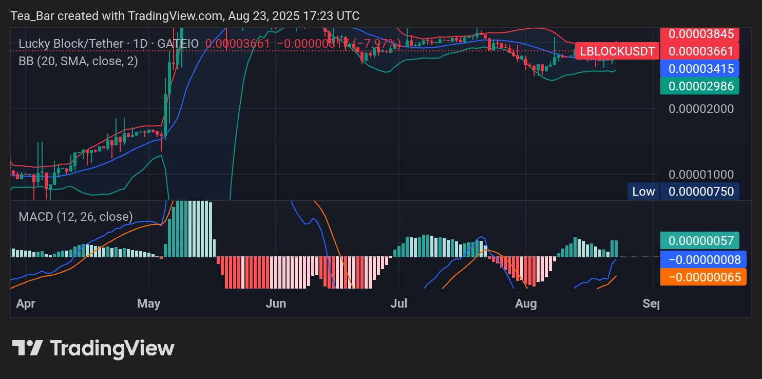
Task: Click the green 0.00002986 lower band label
Action: pyautogui.click(x=700, y=86)
